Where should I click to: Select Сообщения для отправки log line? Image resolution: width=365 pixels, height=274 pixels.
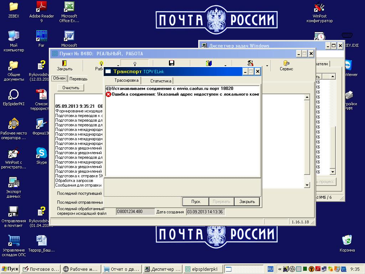point(78,185)
